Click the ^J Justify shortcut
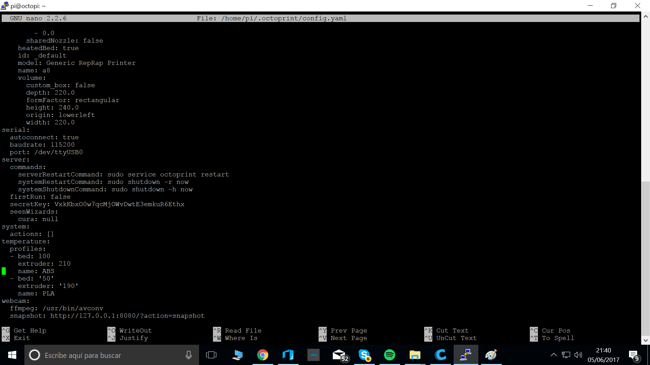 tap(128, 338)
